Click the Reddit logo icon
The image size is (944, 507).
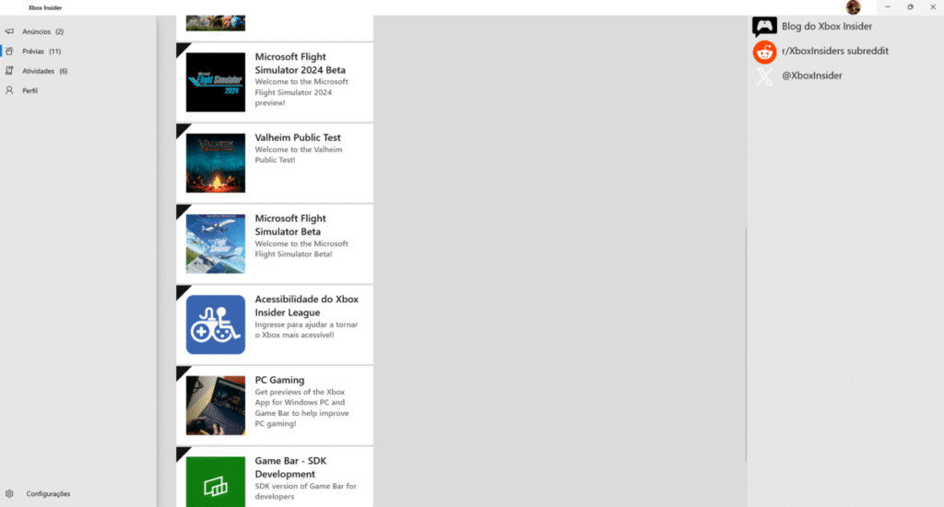click(x=764, y=52)
